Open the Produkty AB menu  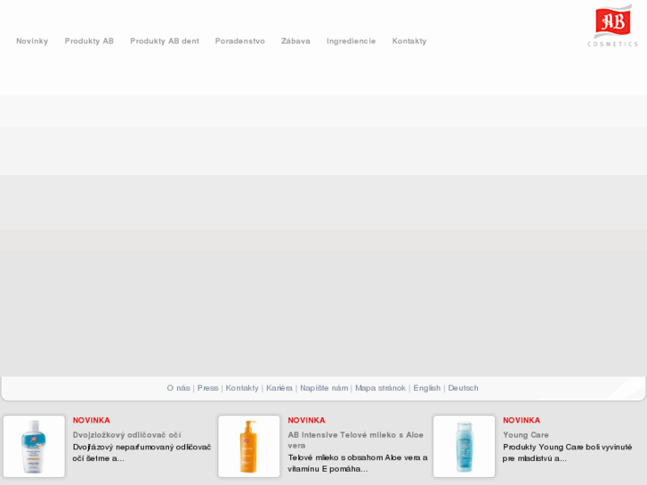click(89, 41)
